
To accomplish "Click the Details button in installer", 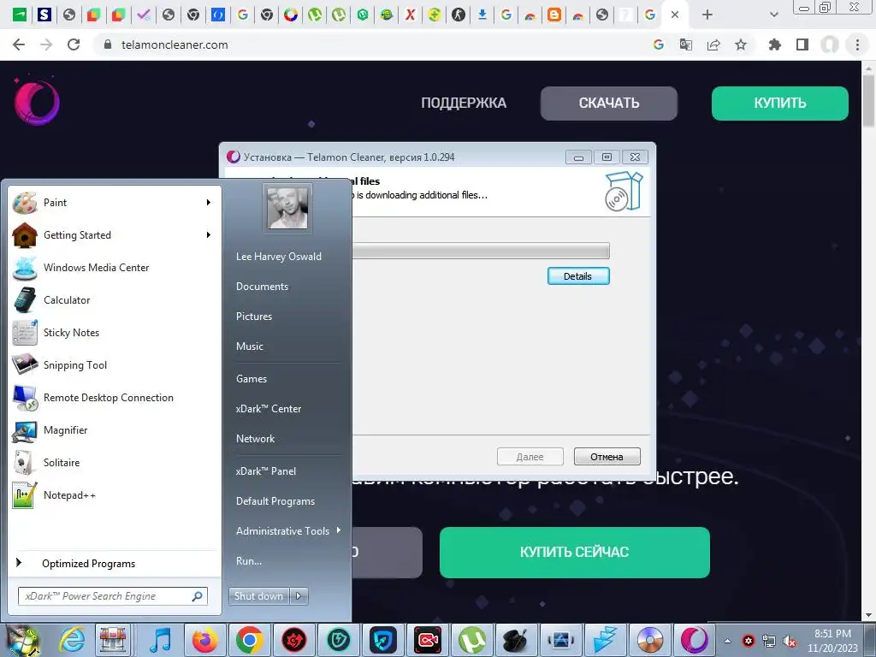I will (578, 276).
